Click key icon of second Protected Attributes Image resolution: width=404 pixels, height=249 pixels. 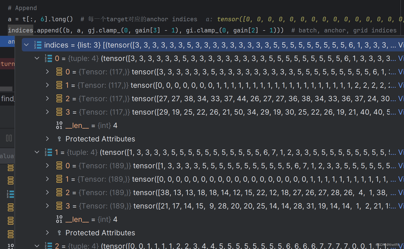[59, 233]
